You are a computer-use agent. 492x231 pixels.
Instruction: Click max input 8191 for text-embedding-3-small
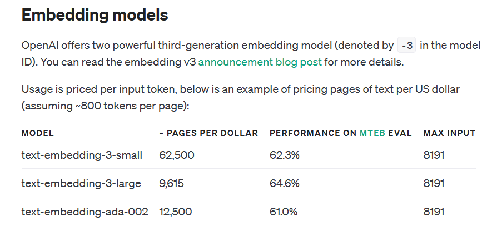(x=434, y=155)
